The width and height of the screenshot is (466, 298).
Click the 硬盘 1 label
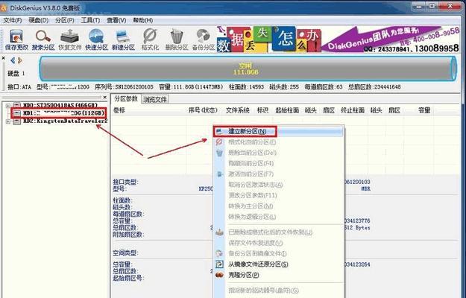[x=16, y=73]
